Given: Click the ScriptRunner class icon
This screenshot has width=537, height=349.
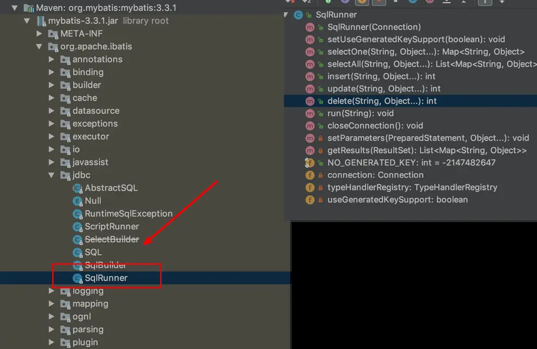Looking at the screenshot, I should click(x=78, y=227).
